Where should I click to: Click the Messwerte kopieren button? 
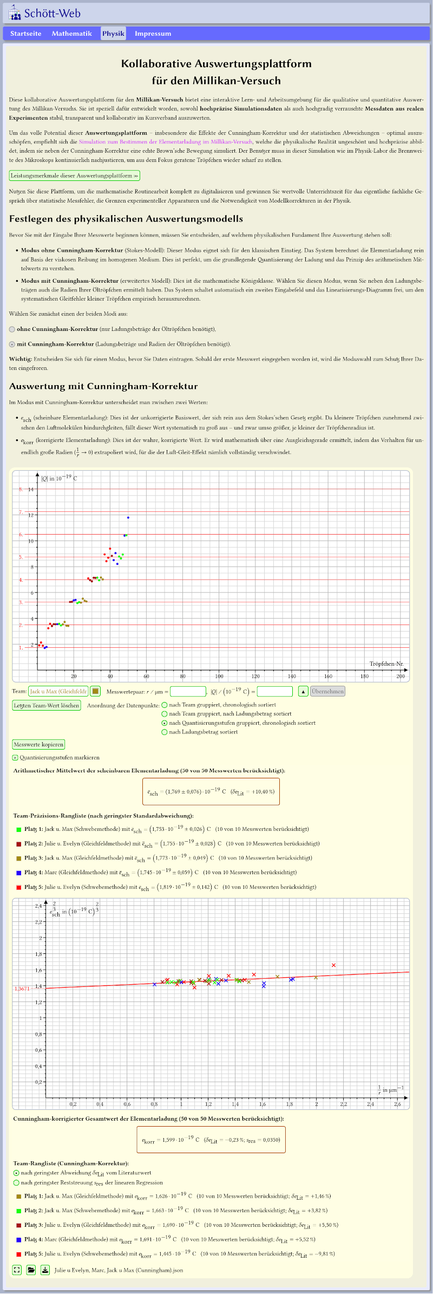click(38, 745)
